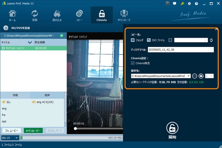Open the feedback speech bubble icon
The image size is (222, 148).
175,4
